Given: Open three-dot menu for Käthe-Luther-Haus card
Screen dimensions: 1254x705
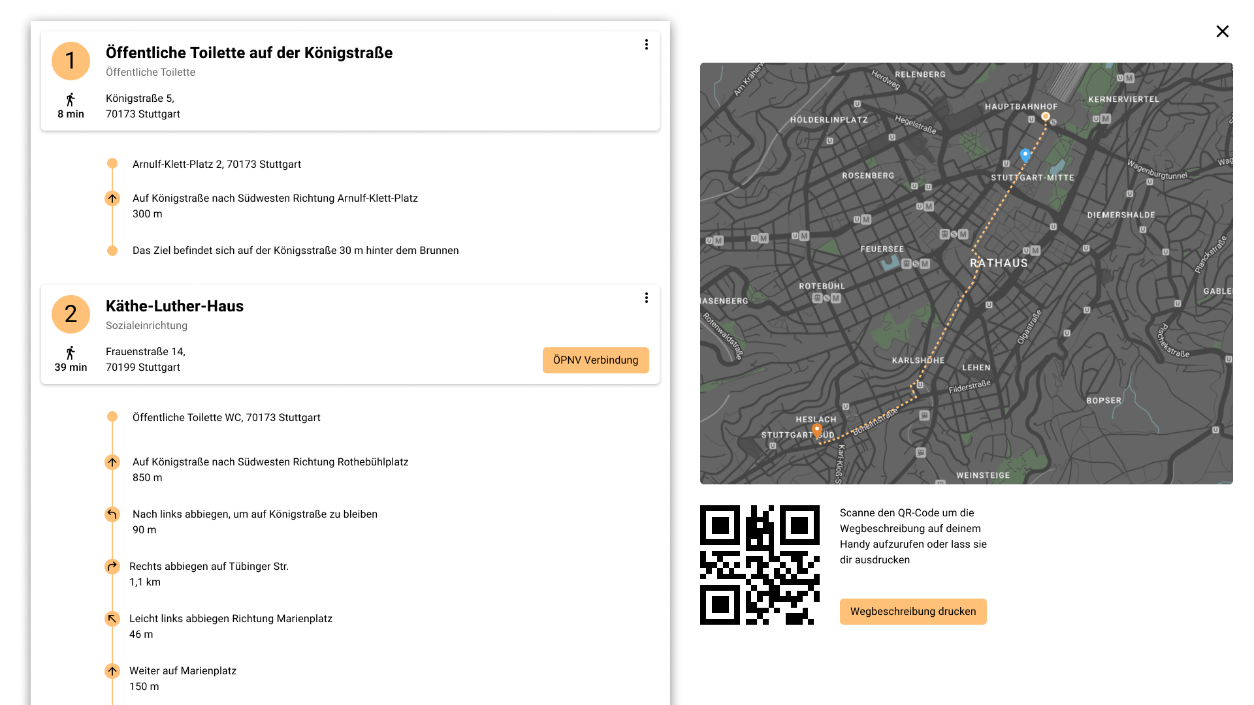Looking at the screenshot, I should pos(647,298).
